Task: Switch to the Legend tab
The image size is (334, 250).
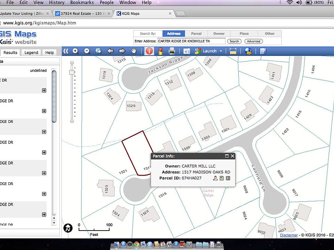Action: pos(31,52)
